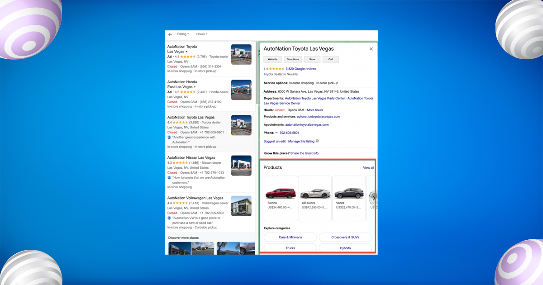This screenshot has height=285, width=543.
Task: Expand ad arrow next to AutoNation Honda East Las Vegas
Action: click(x=195, y=87)
